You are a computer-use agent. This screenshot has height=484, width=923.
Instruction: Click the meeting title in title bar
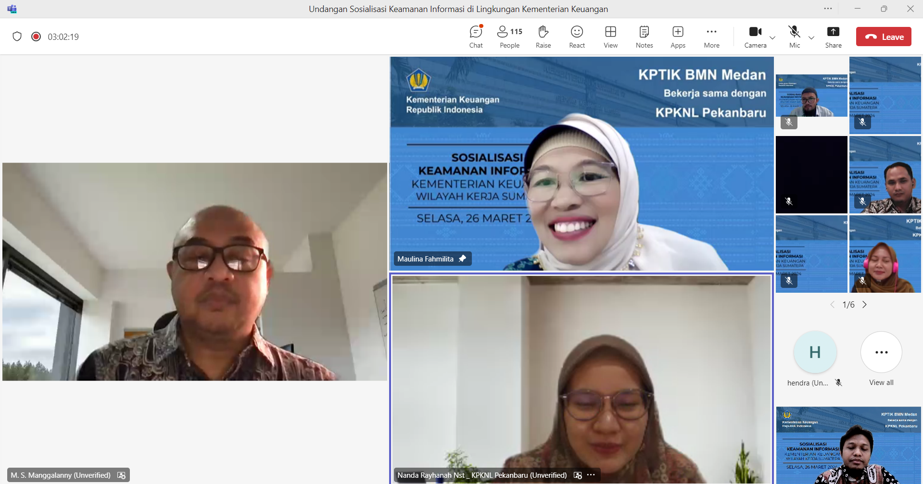pyautogui.click(x=458, y=9)
